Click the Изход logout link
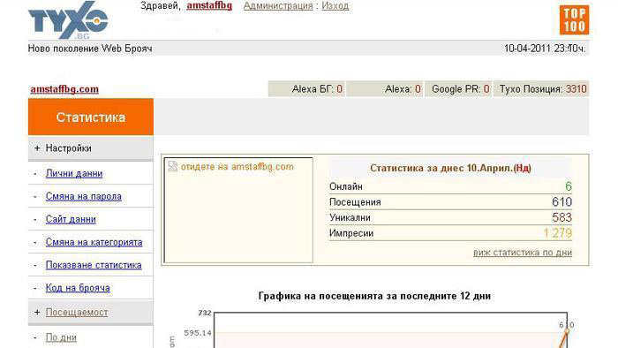The height and width of the screenshot is (348, 618). coord(335,6)
